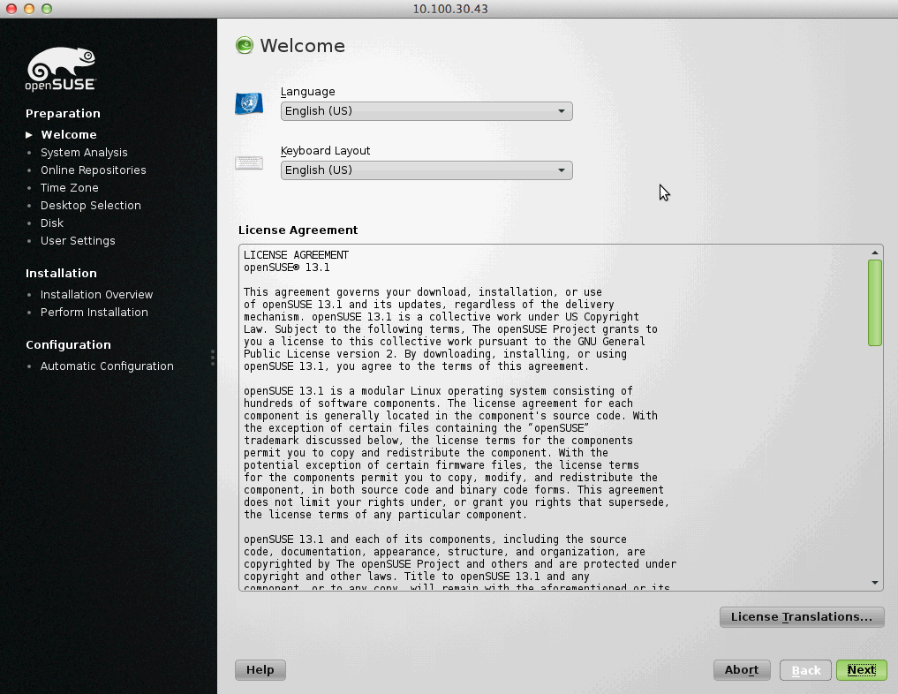Select Desktop Selection in the sidebar
The width and height of the screenshot is (898, 694).
tap(90, 205)
